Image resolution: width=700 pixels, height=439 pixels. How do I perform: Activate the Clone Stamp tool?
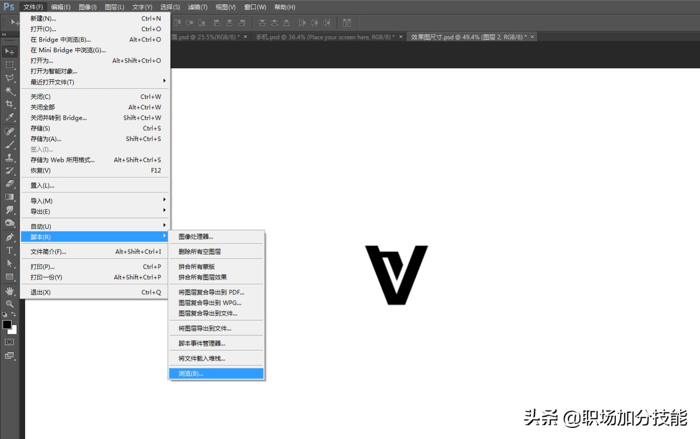pyautogui.click(x=10, y=156)
